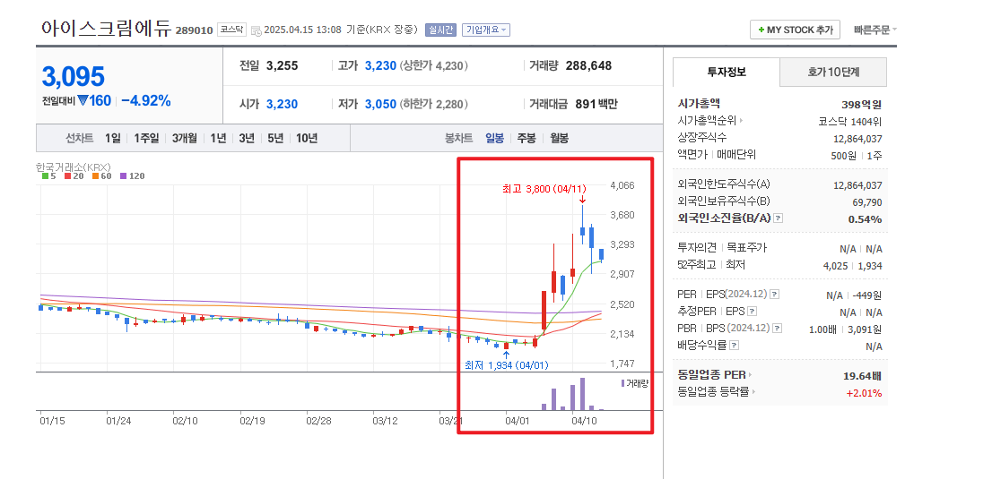The image size is (992, 479).
Task: Click the 거래량 value 288,648
Action: pos(588,65)
